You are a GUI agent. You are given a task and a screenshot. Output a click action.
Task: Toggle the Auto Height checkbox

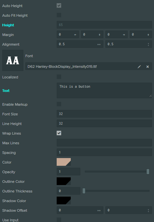coord(59,5)
